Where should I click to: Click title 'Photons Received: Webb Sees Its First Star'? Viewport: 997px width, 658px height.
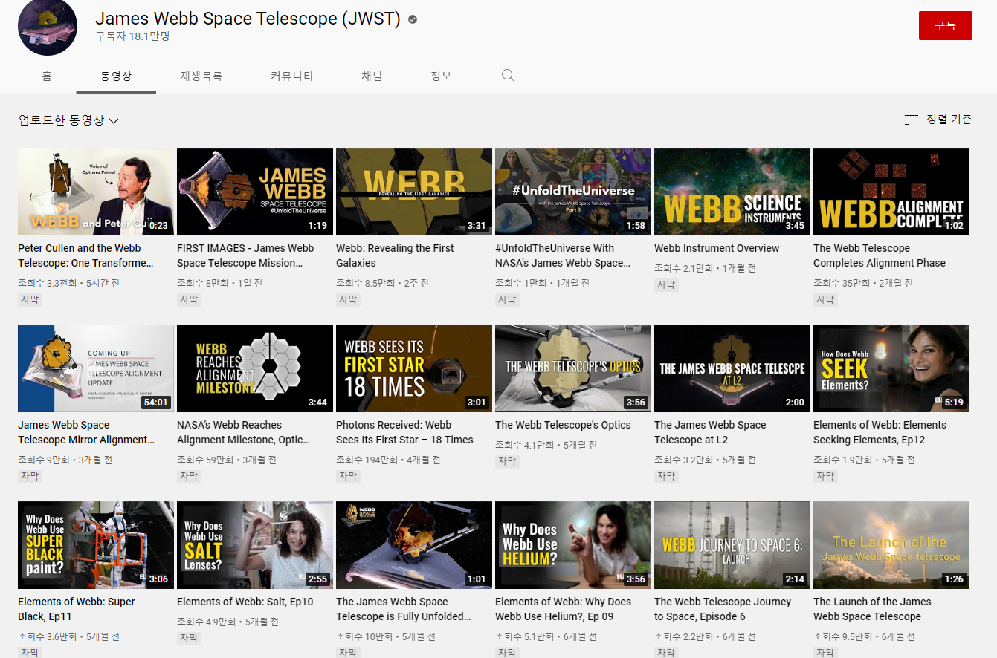[404, 432]
